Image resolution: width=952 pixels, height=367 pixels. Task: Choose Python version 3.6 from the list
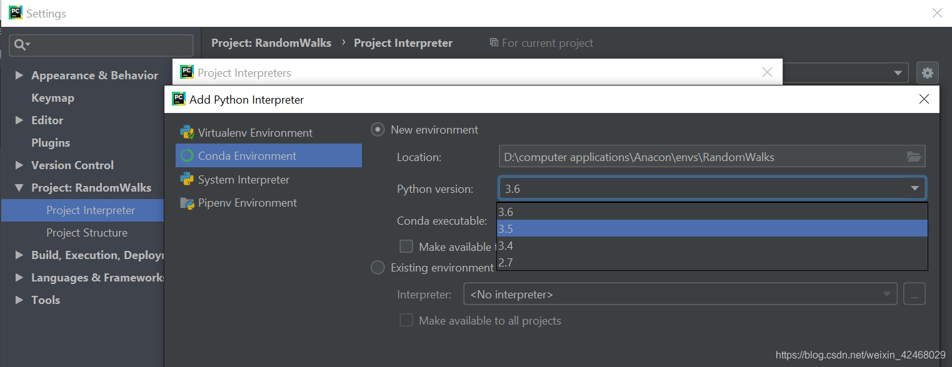coord(712,212)
